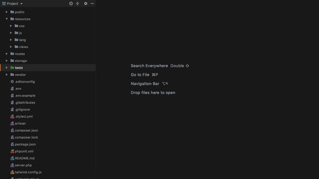This screenshot has width=319, height=179.
Task: Click the tailwind.config.js file icon
Action: (x=12, y=172)
